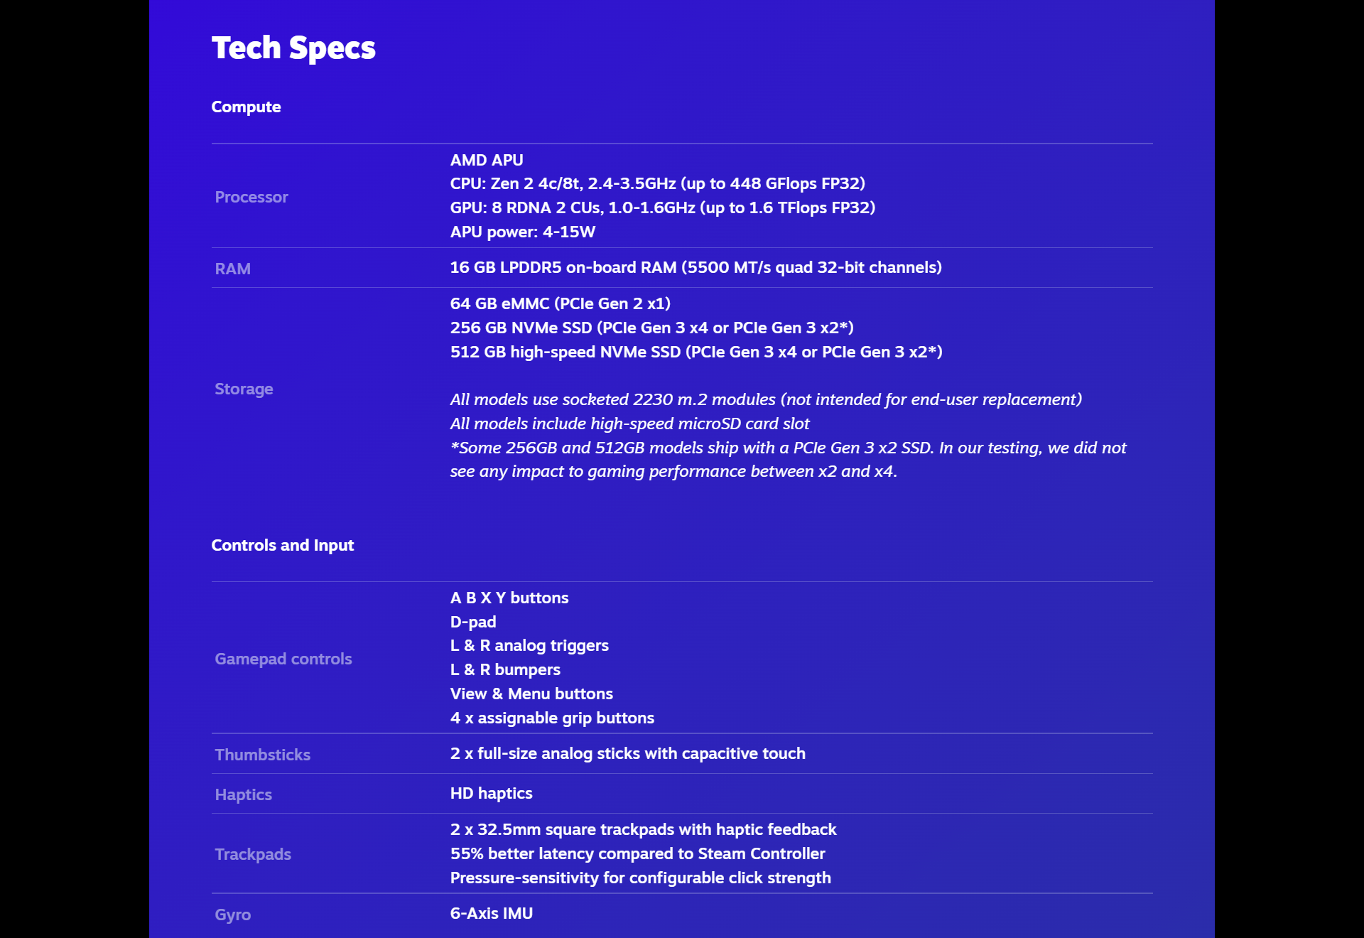This screenshot has width=1364, height=938.
Task: Click the AMD APU text line
Action: 487,161
